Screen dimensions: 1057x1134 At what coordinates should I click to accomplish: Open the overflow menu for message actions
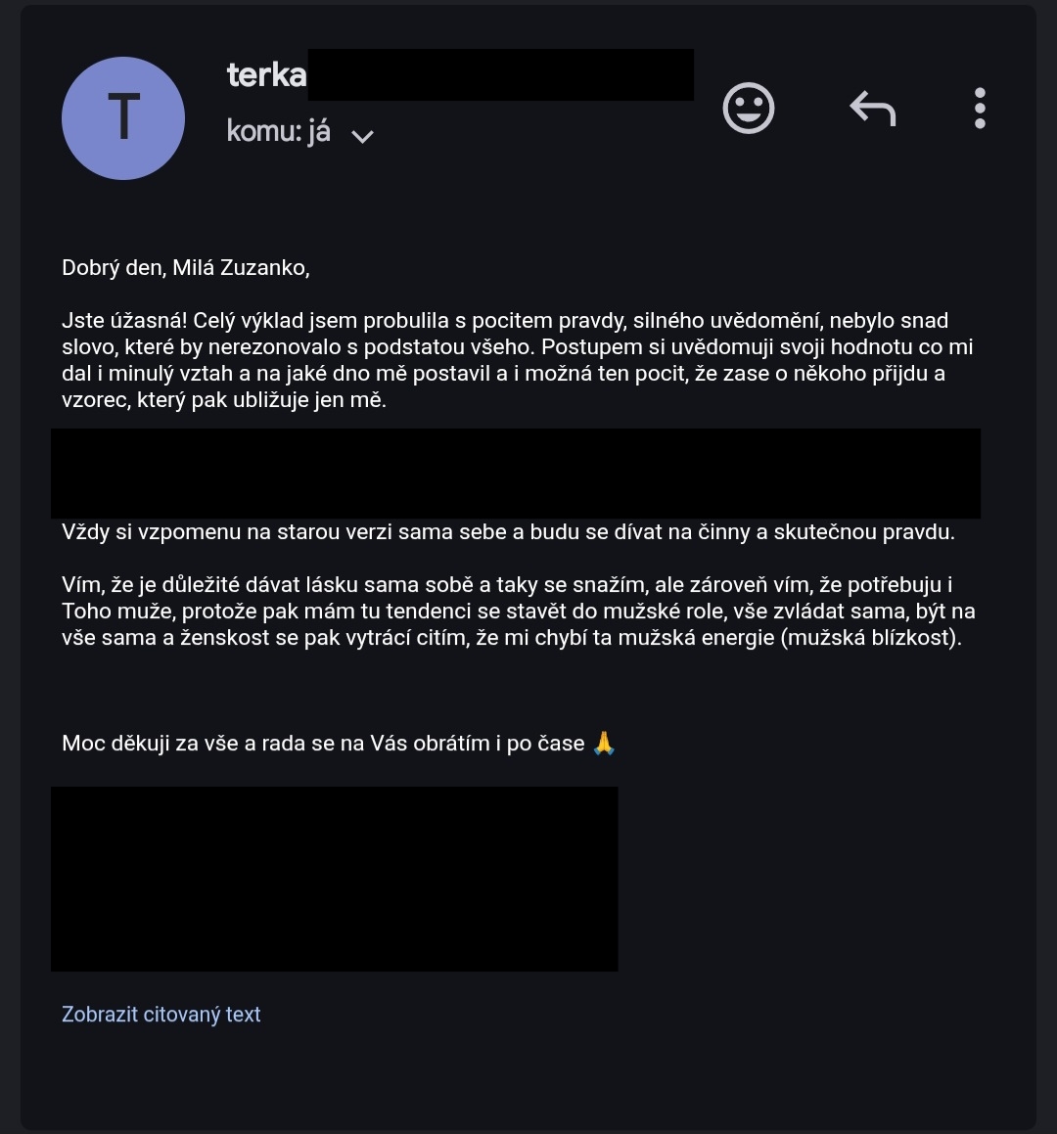979,108
